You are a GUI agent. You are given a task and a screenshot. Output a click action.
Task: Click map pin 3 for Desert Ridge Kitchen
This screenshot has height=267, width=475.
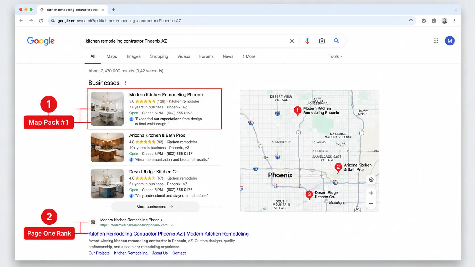pyautogui.click(x=309, y=195)
